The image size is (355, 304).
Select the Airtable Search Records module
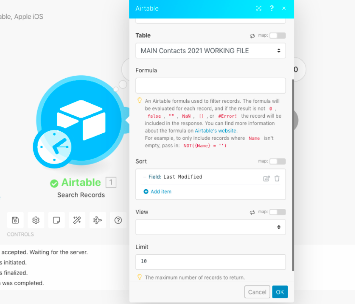(x=81, y=120)
